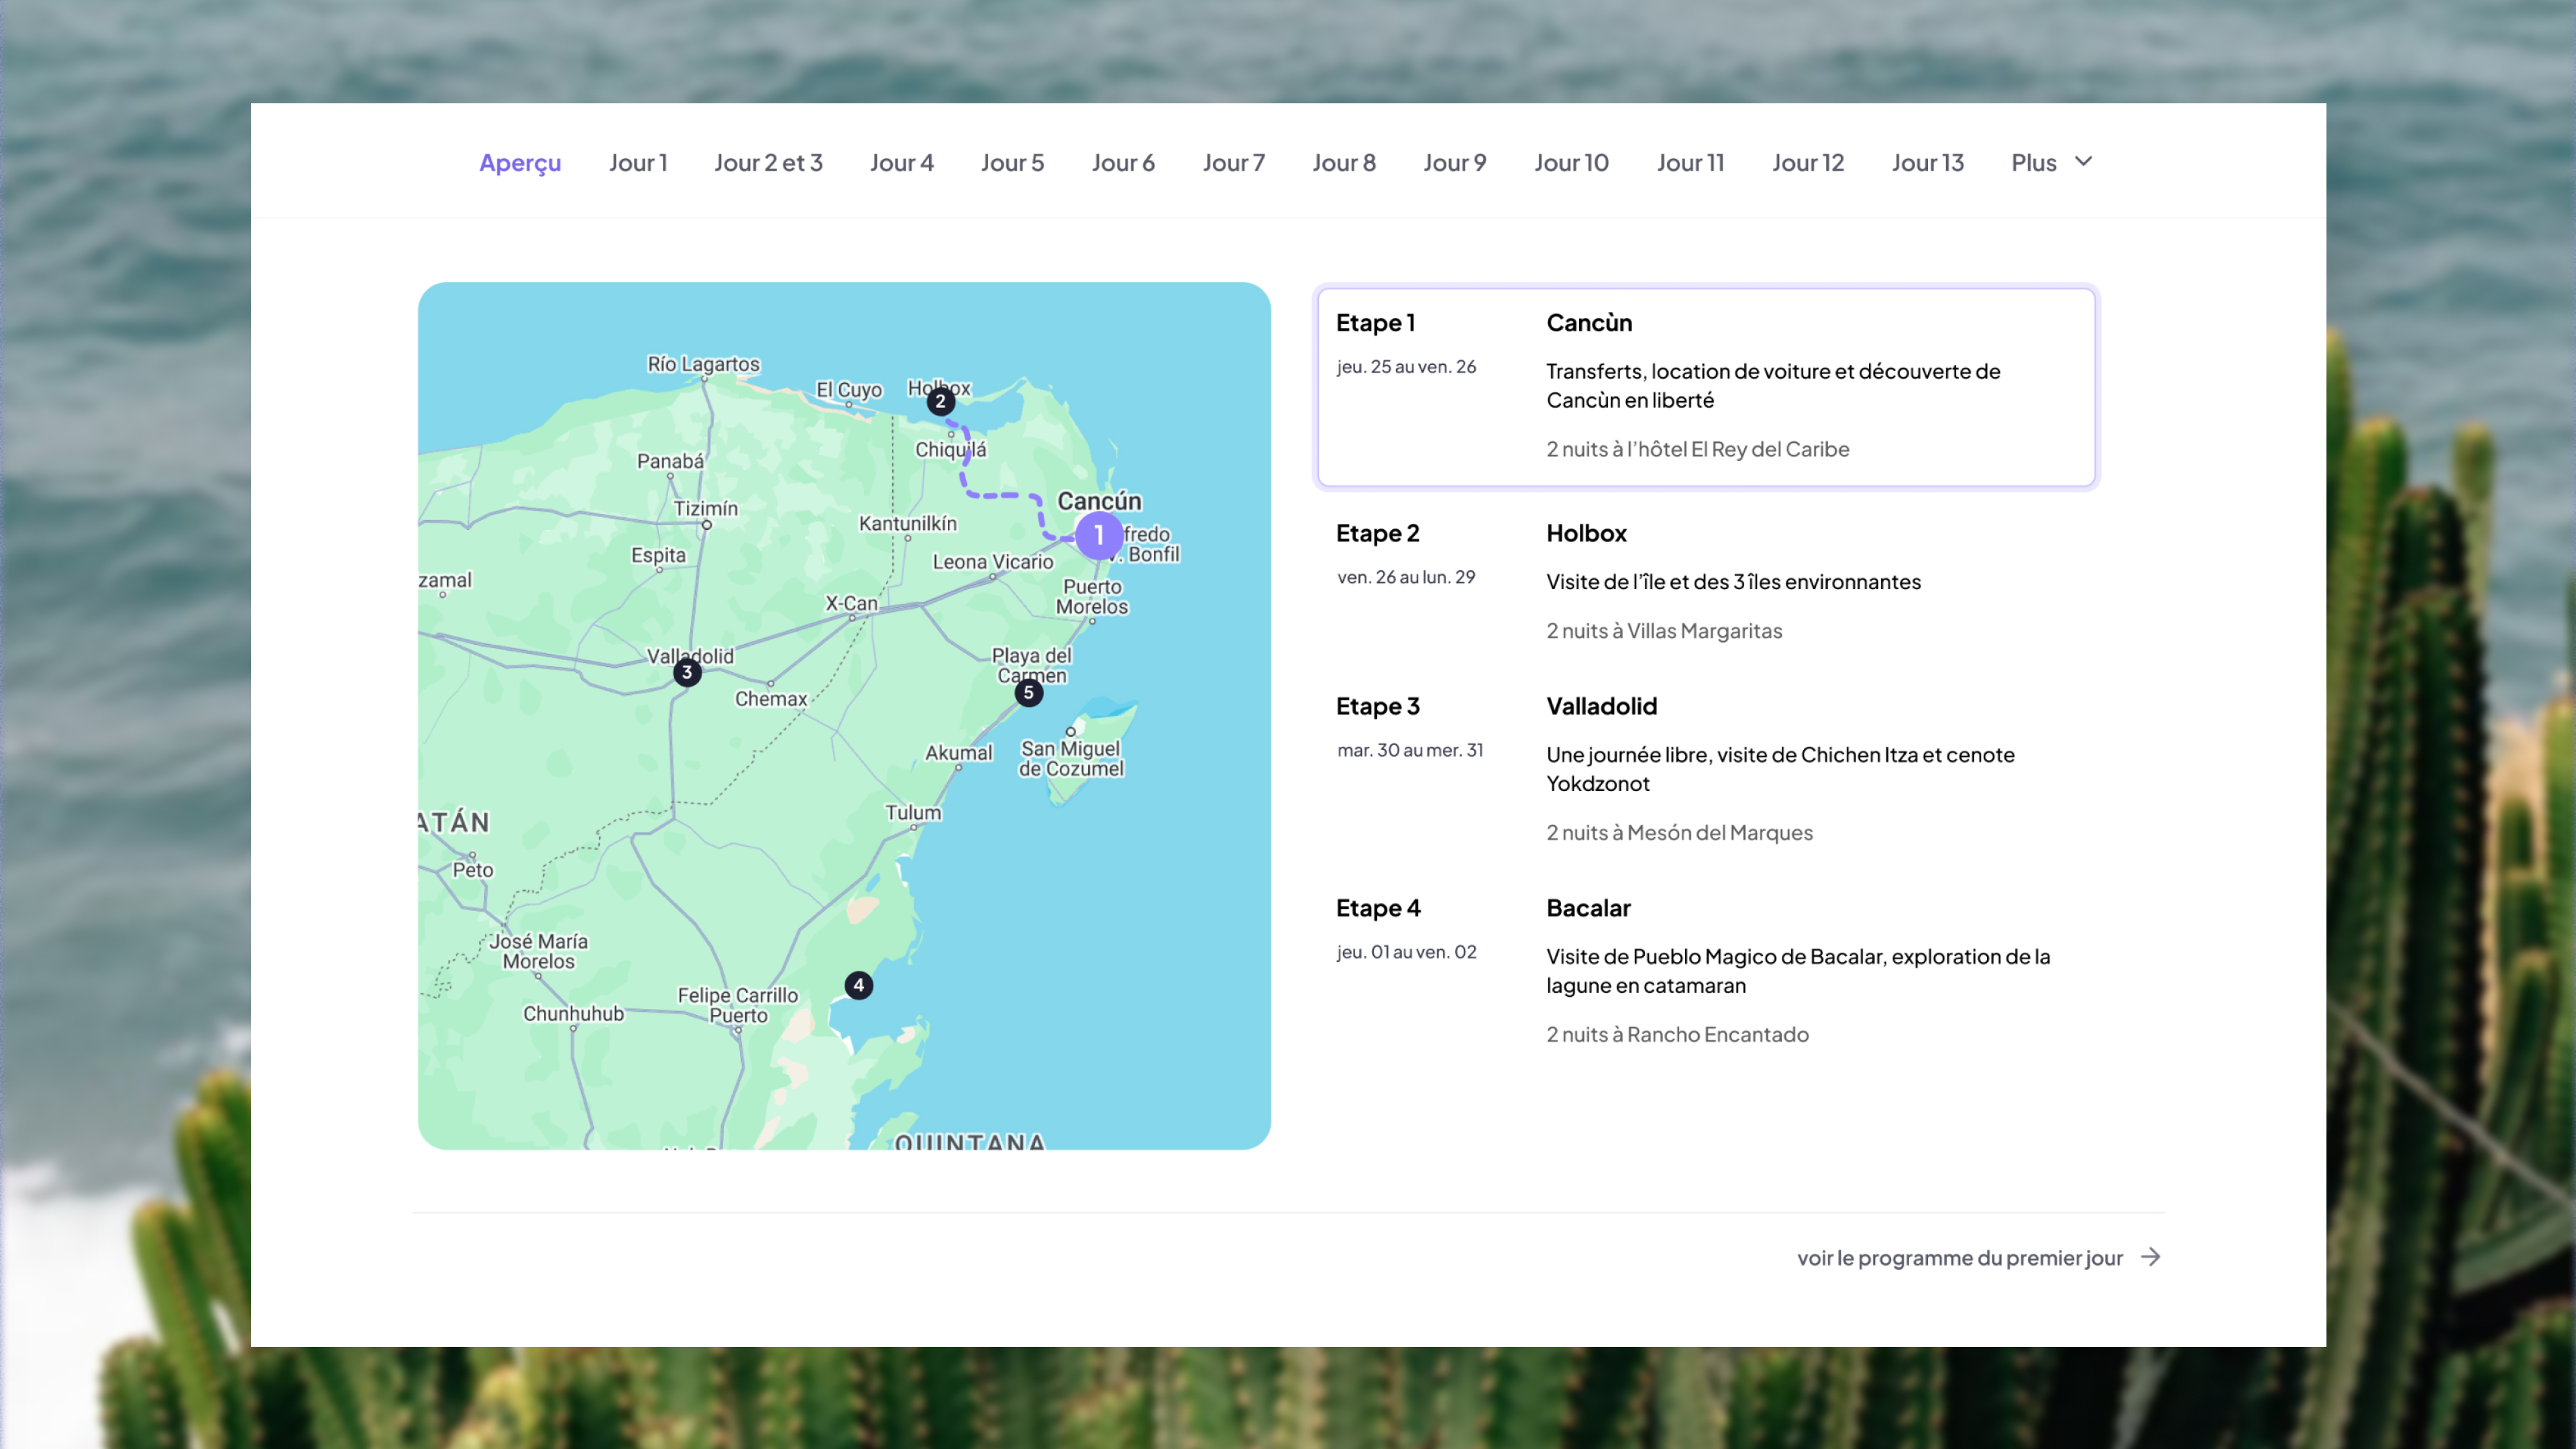Switch to the Jour 1 tab
Viewport: 2576px width, 1449px height.
pos(638,162)
